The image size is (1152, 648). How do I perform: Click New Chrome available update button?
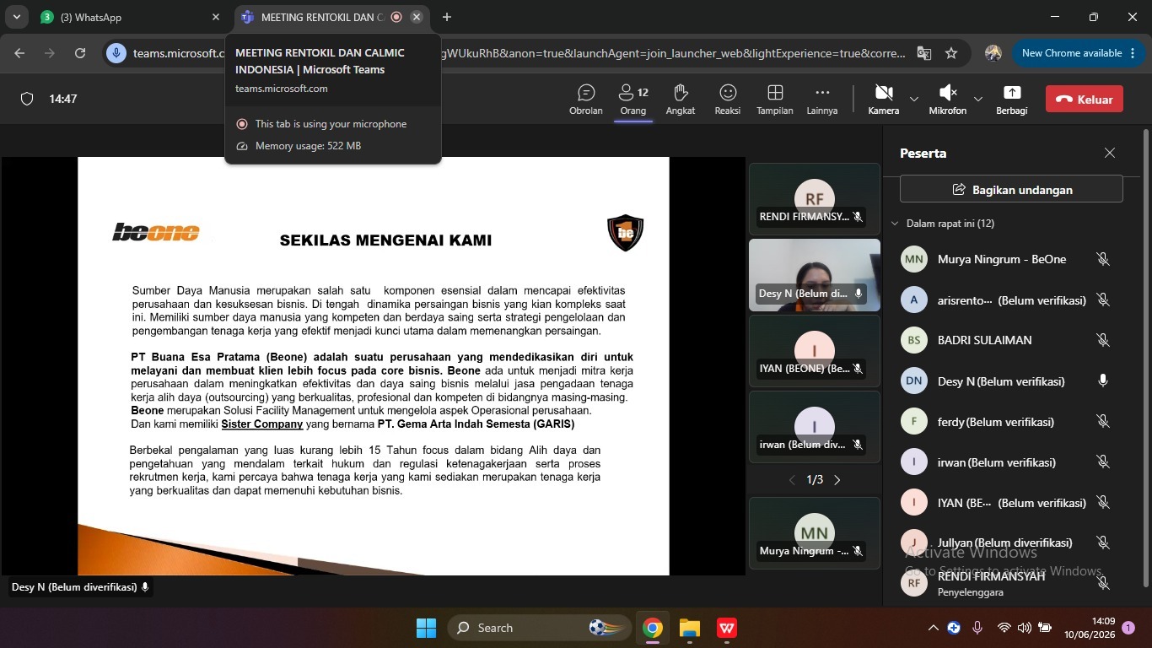pyautogui.click(x=1077, y=53)
